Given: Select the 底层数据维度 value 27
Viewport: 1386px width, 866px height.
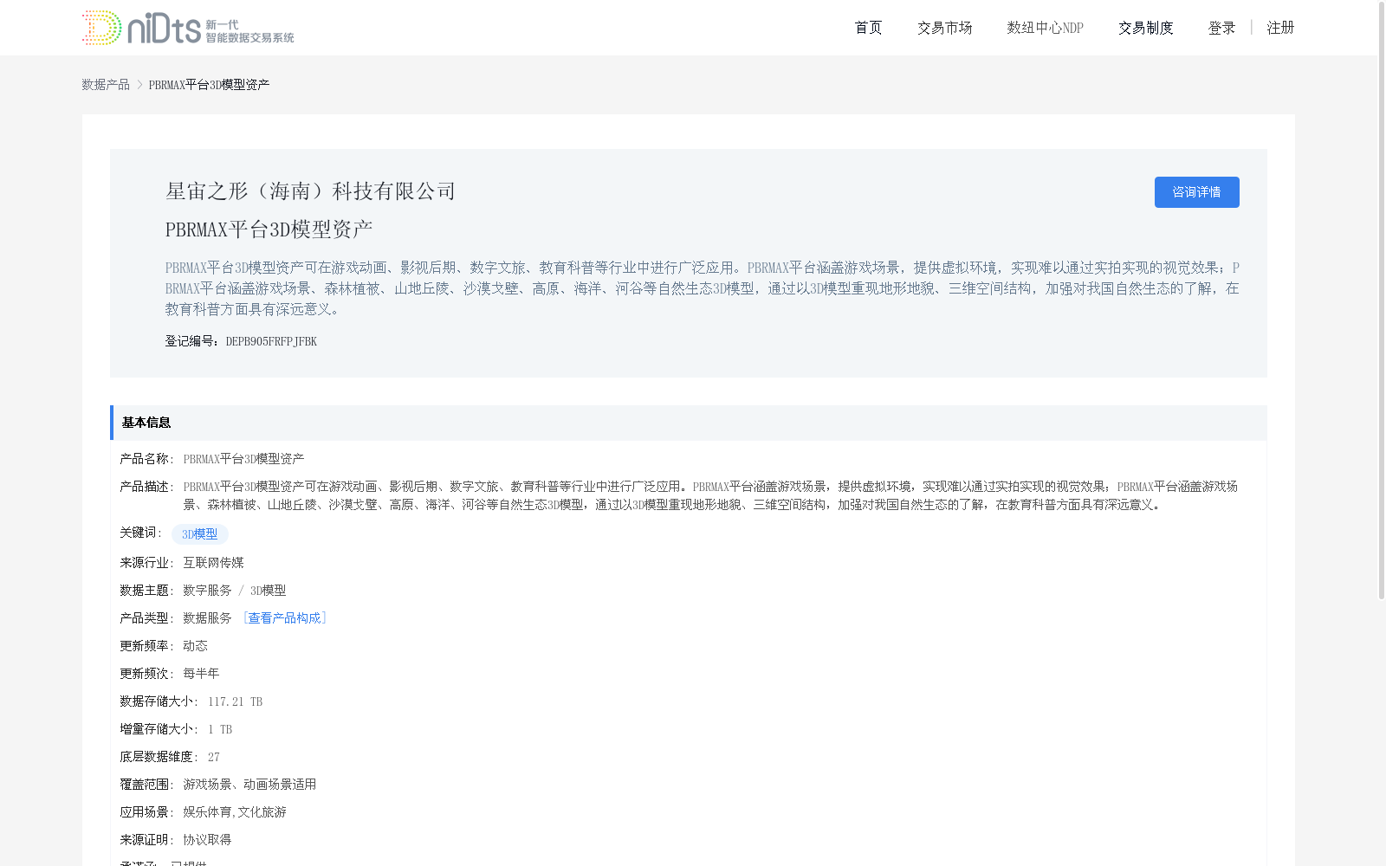Looking at the screenshot, I should coord(214,757).
